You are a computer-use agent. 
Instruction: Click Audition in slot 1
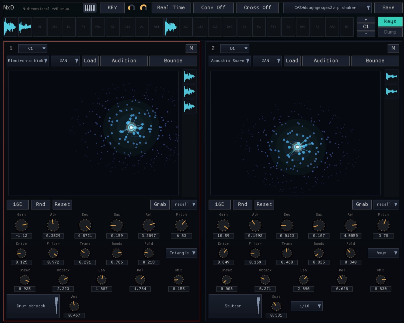tap(124, 61)
